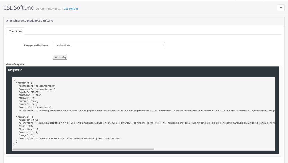The image size is (288, 163).
Task: Click the "response": { line
Action: pos(24,117)
